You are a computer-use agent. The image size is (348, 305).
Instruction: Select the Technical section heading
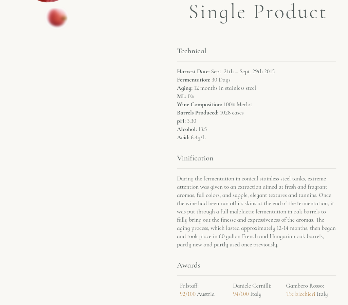(191, 51)
